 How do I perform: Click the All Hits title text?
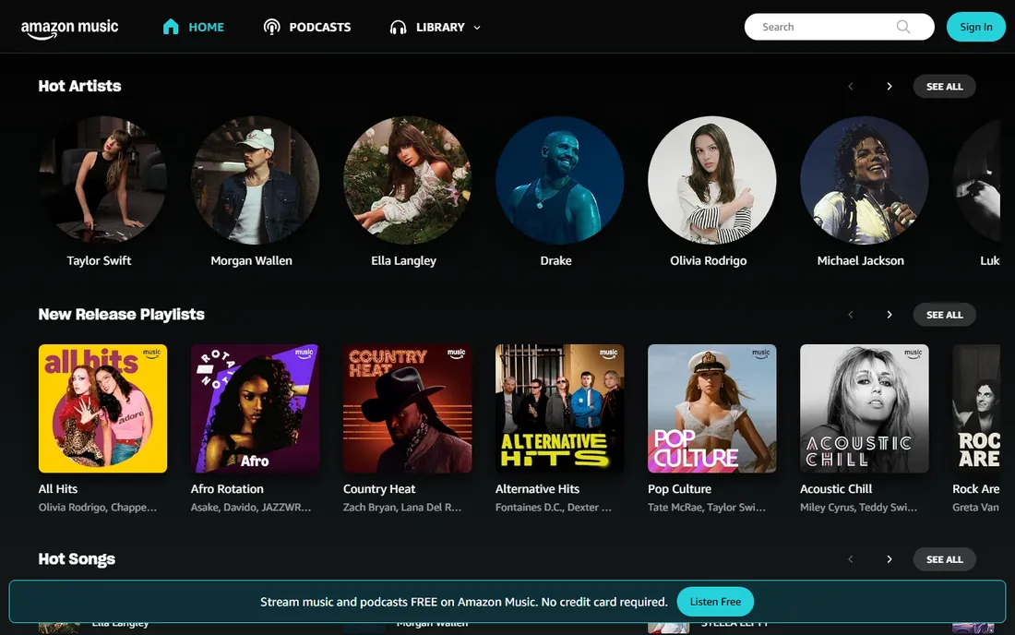point(57,489)
